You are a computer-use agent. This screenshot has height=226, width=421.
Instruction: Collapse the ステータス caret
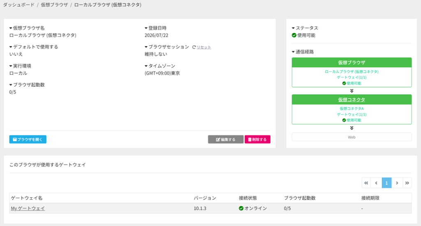[293, 28]
